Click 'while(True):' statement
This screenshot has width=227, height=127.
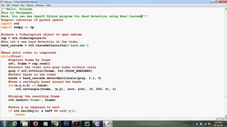click(12, 56)
